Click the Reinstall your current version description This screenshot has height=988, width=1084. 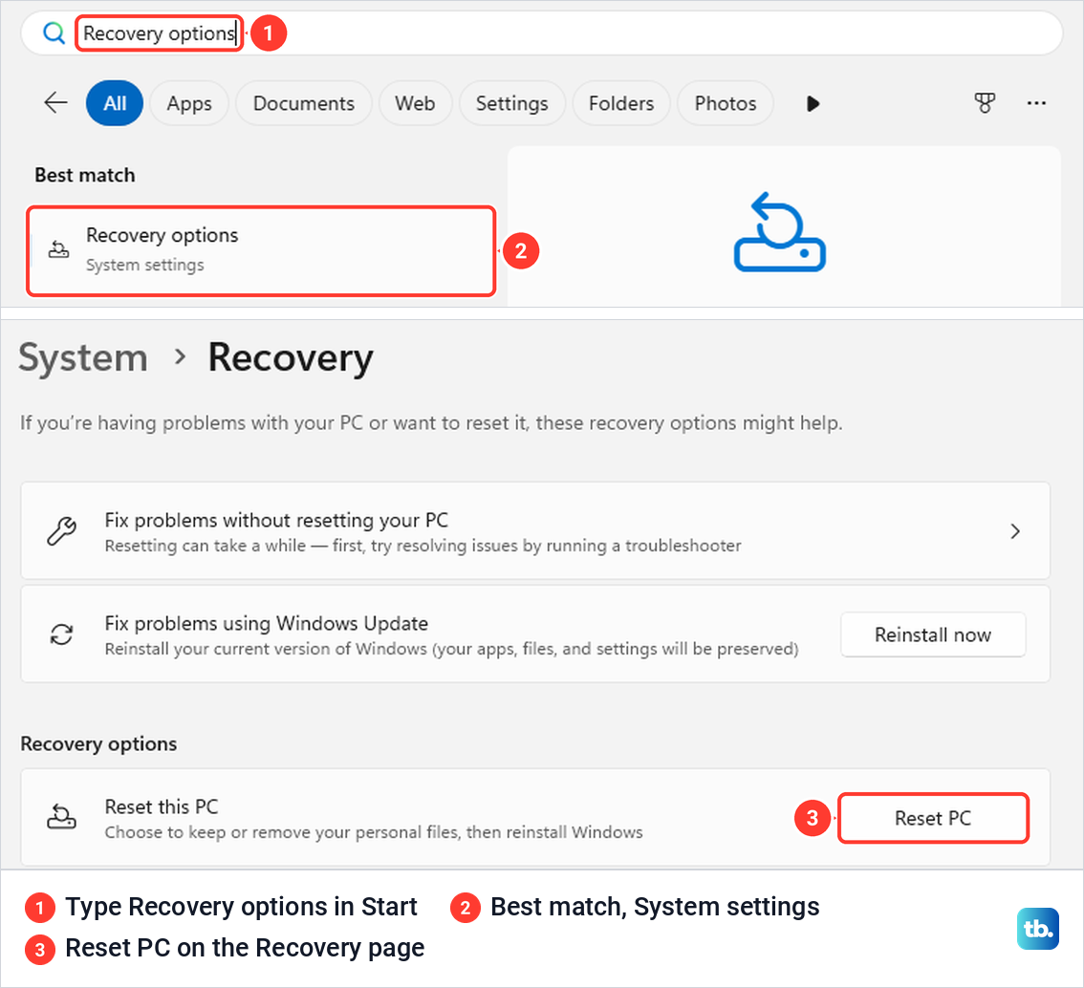click(451, 649)
